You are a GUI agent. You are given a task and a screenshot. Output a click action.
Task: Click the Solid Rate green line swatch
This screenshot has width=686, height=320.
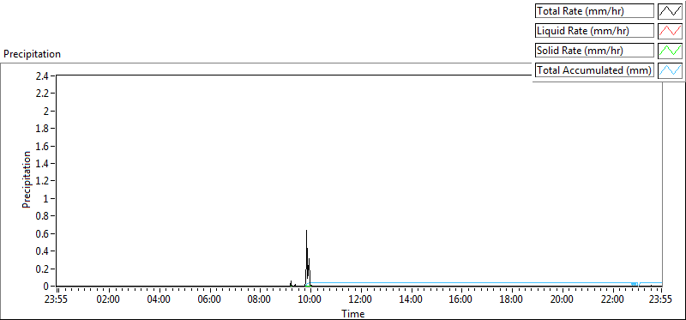[x=670, y=51]
